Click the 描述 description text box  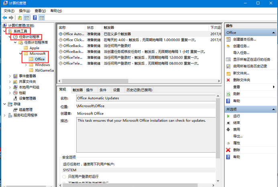(146, 135)
